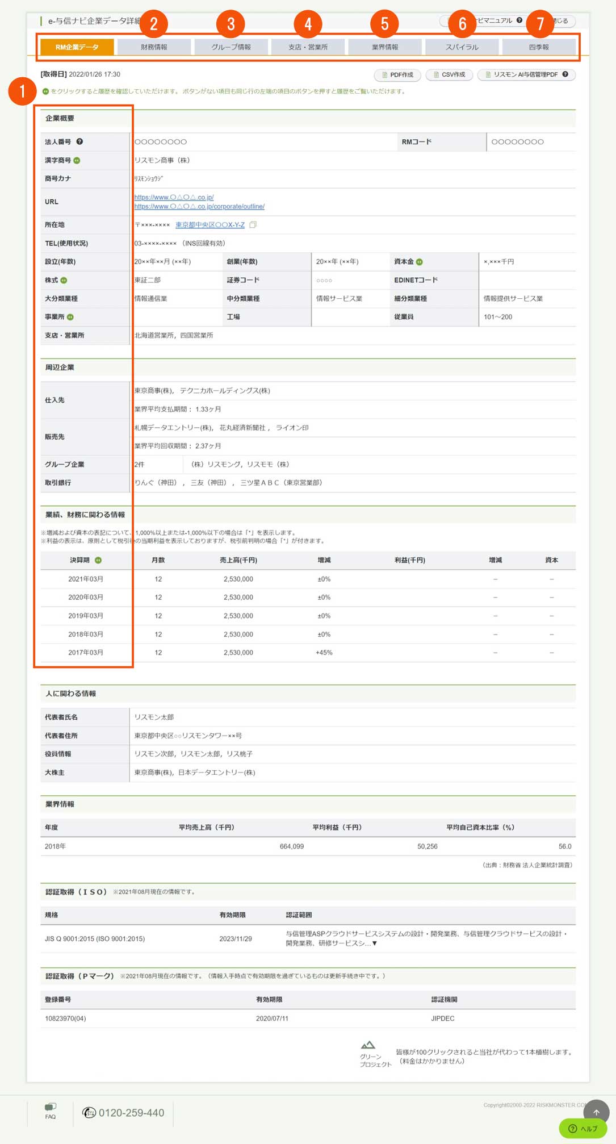Open the グループ情報 tab
Viewport: 616px width, 1144px height.
pyautogui.click(x=231, y=47)
